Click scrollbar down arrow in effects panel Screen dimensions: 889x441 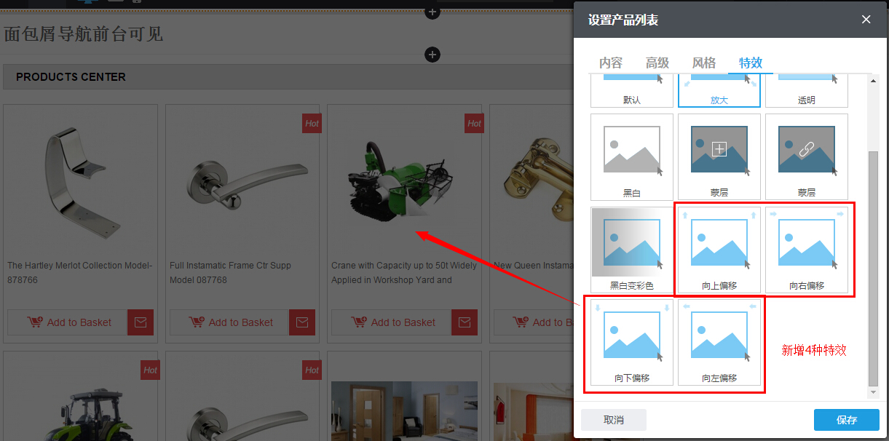[874, 393]
